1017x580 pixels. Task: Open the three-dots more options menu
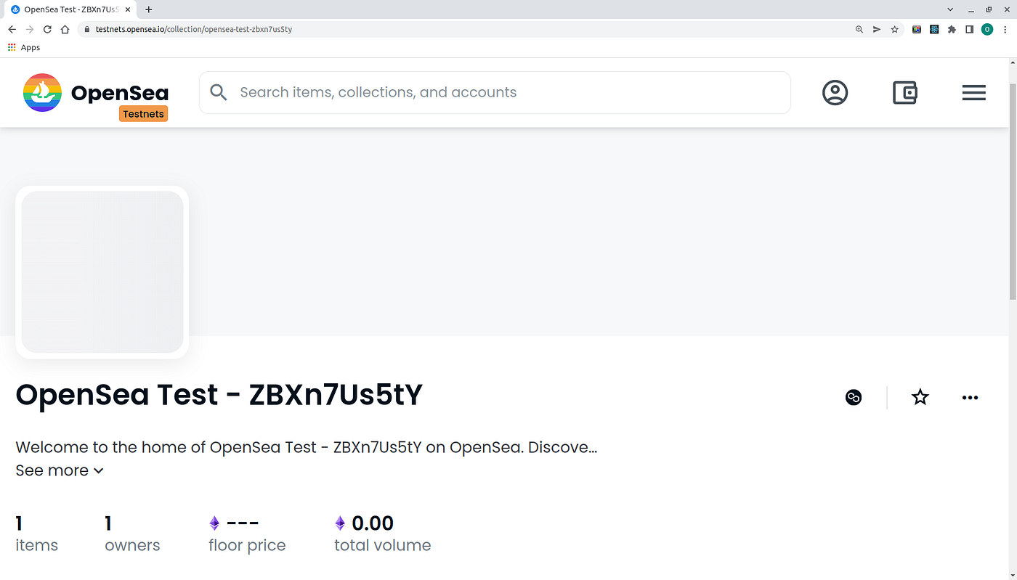(x=970, y=397)
